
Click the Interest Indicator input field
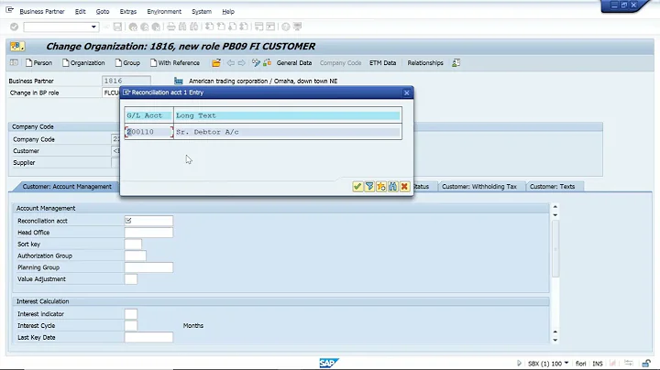131,314
